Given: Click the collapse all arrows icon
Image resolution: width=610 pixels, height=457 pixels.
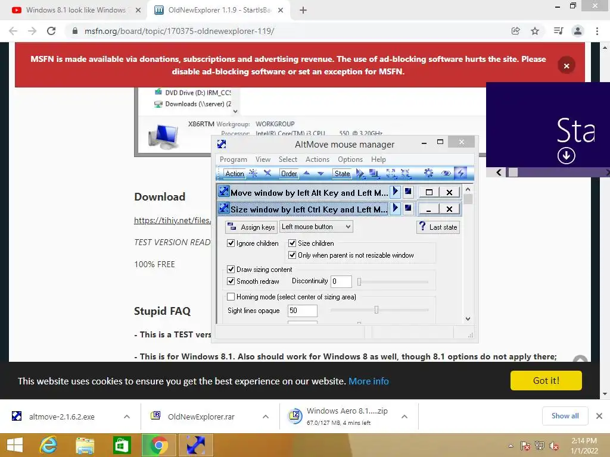Looking at the screenshot, I should (405, 173).
